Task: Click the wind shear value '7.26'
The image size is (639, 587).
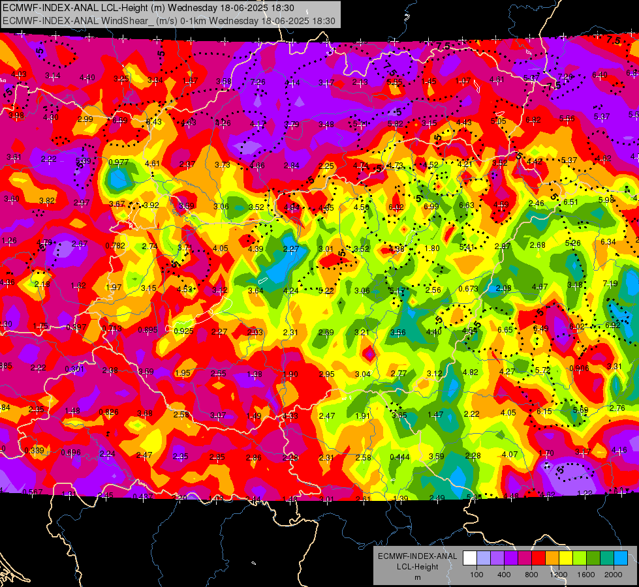Action: [258, 82]
